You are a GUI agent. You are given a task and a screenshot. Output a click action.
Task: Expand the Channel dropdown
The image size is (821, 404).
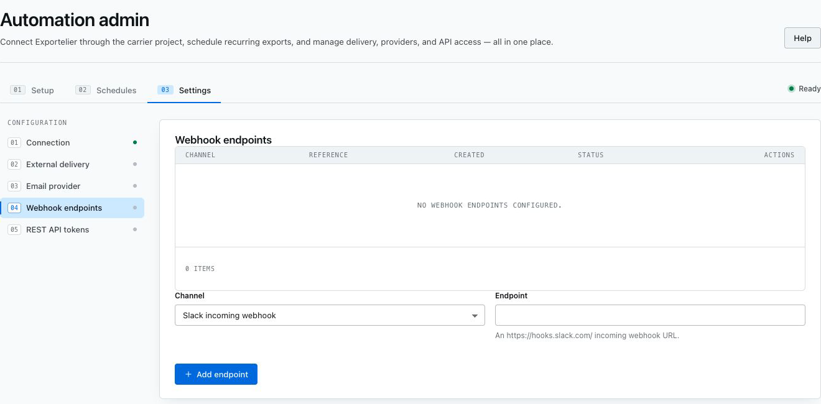pos(330,315)
